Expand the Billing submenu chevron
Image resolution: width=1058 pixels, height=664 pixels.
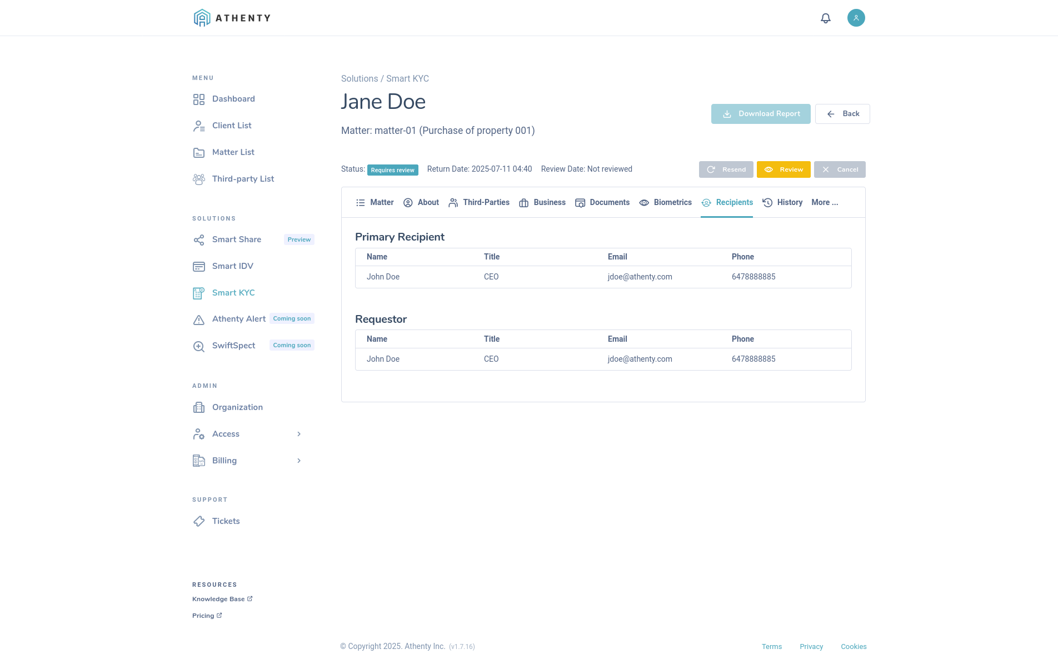[x=299, y=461]
